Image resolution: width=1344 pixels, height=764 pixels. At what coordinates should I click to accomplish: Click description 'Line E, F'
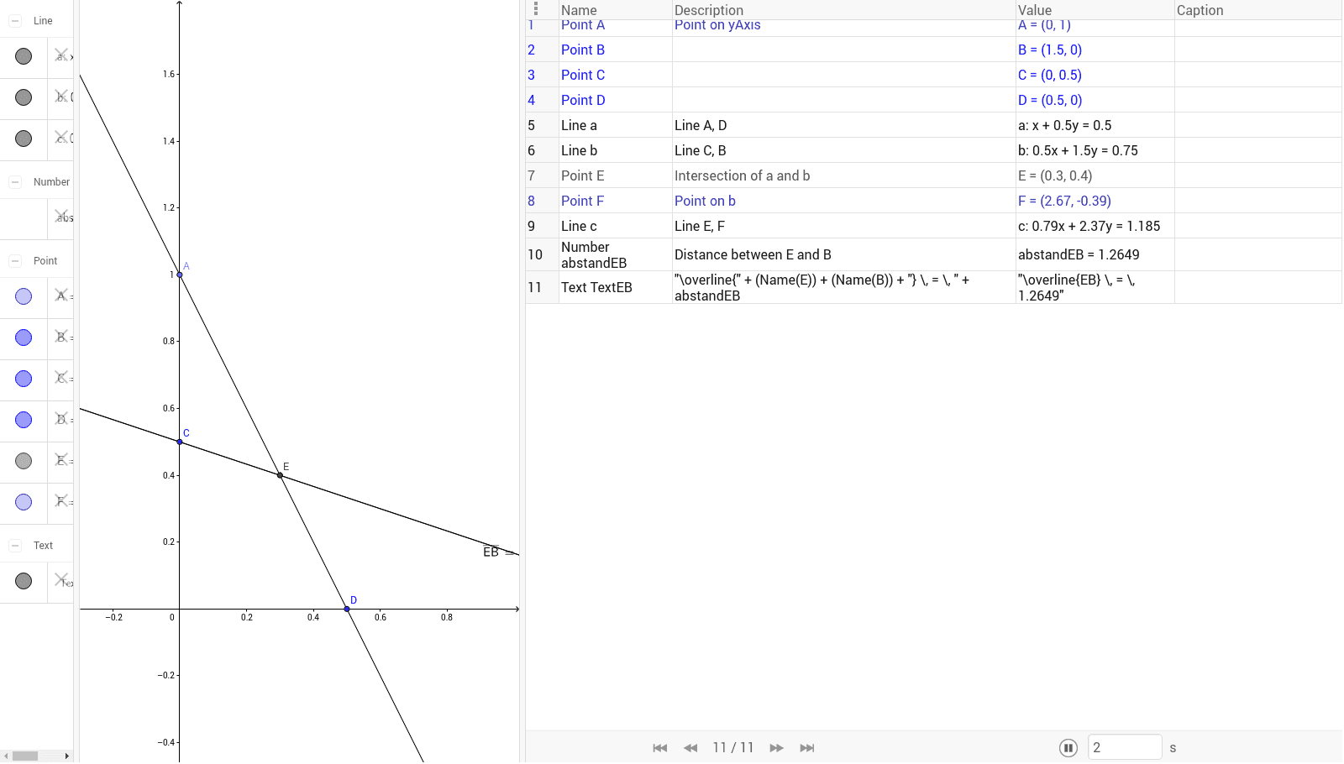[x=700, y=226]
